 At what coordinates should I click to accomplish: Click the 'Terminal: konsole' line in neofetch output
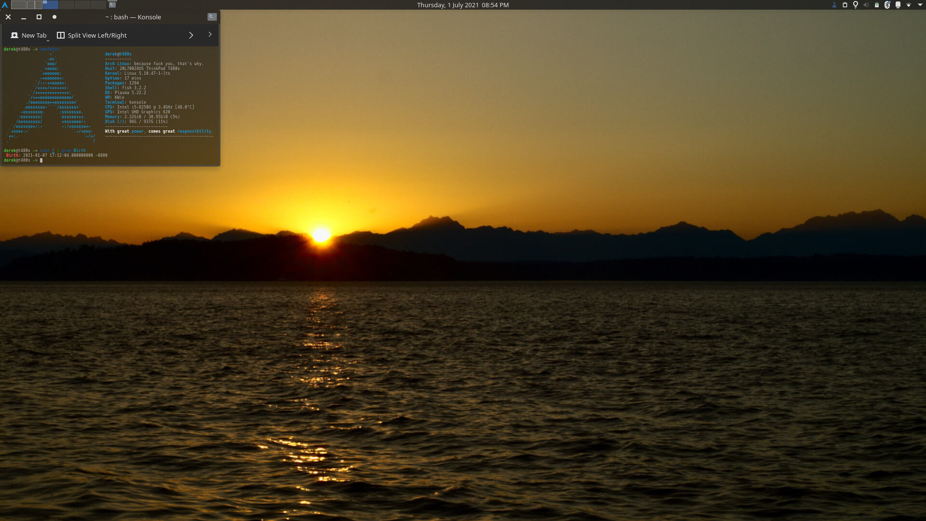pos(125,102)
